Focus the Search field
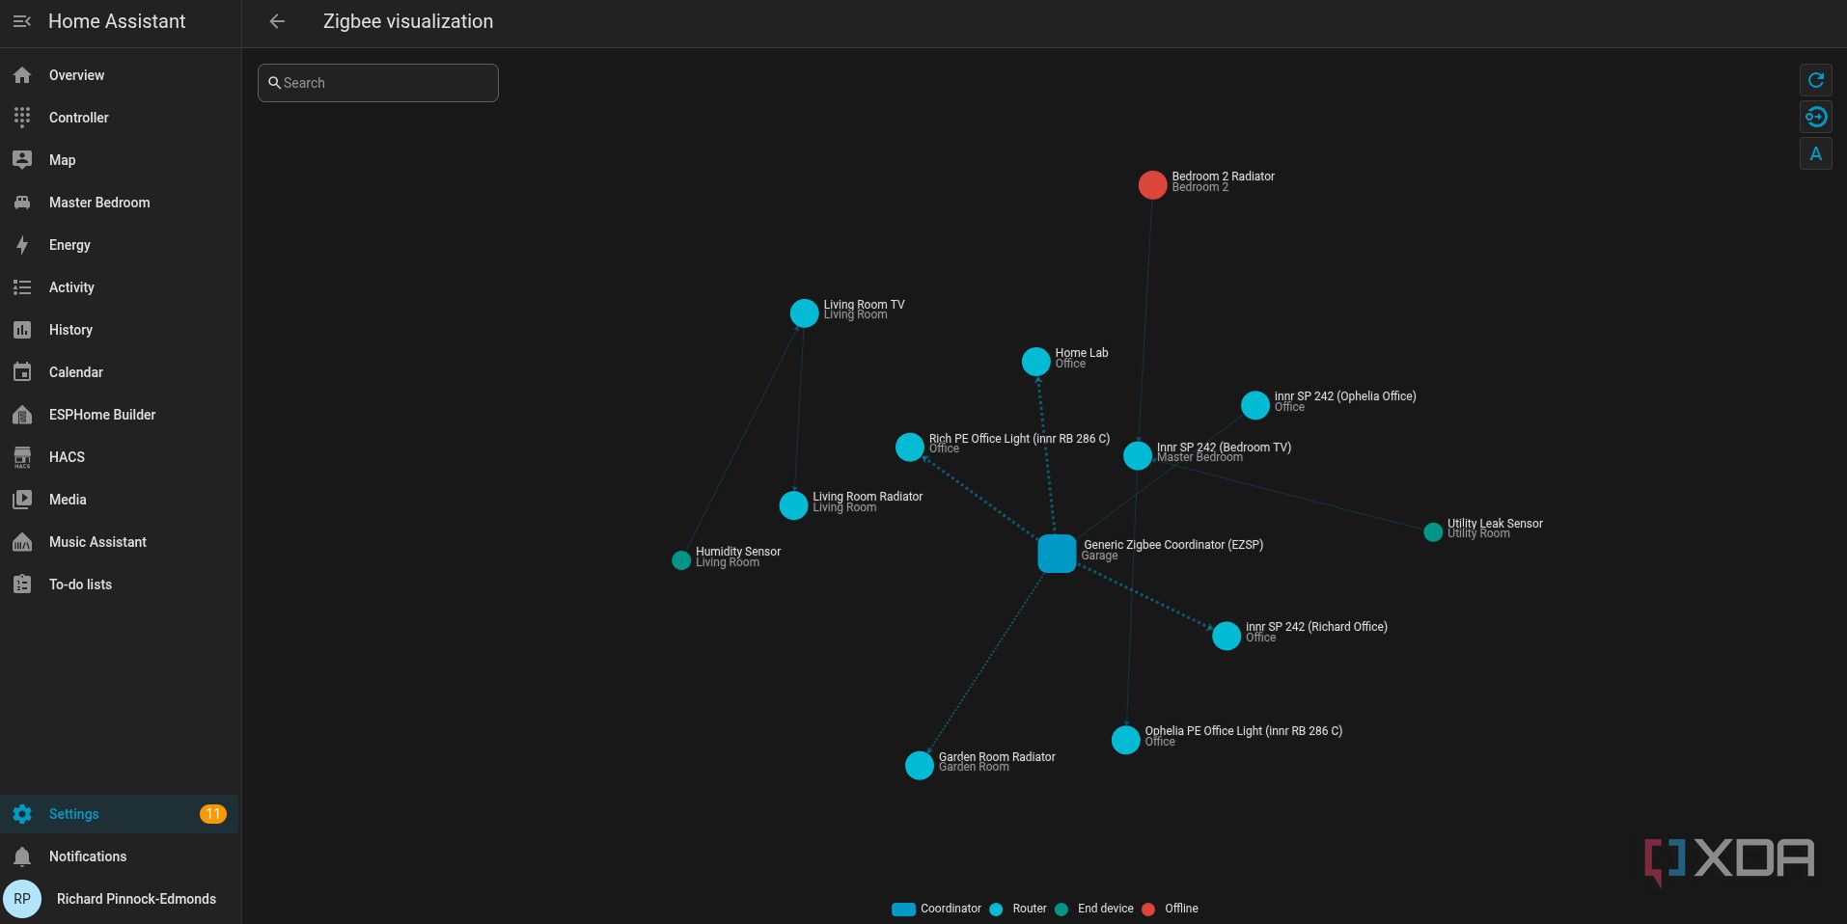This screenshot has width=1847, height=924. click(378, 83)
